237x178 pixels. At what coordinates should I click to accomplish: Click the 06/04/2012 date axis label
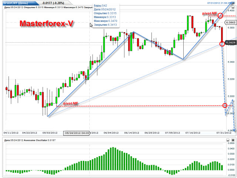(x=111, y=133)
